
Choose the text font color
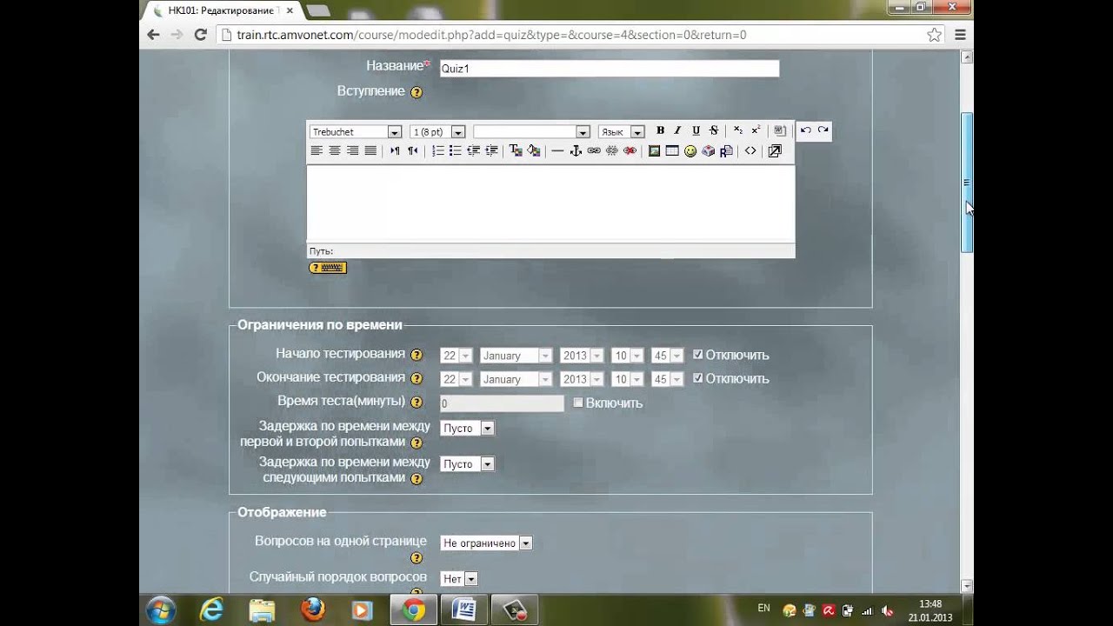point(516,151)
